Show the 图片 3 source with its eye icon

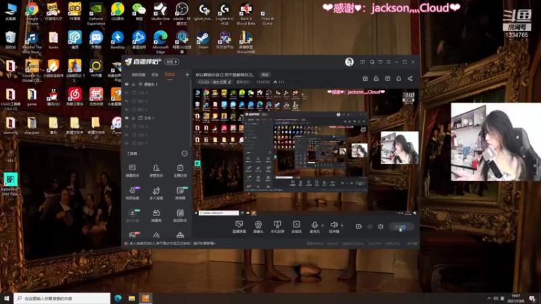pos(126,109)
